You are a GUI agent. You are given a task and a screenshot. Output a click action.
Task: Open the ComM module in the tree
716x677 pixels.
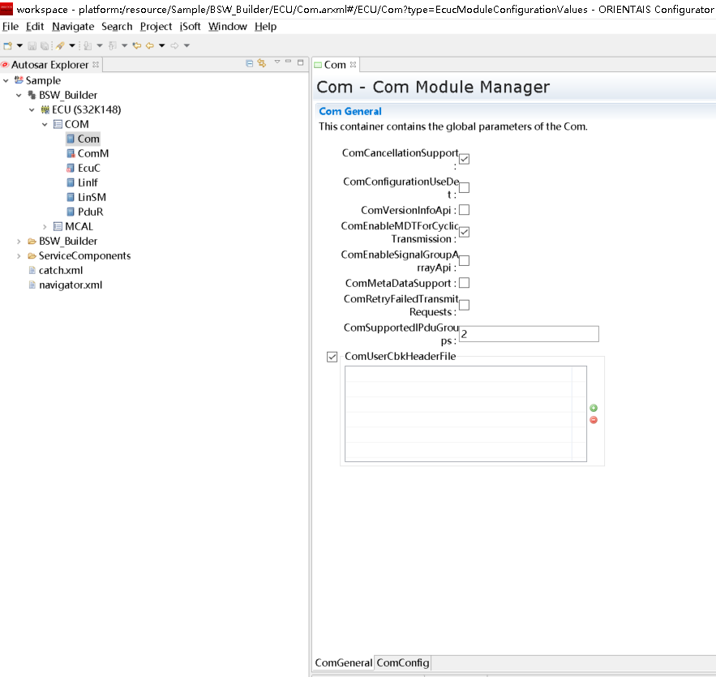92,153
